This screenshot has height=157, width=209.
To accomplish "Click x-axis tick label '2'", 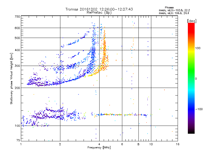I will click(60, 144).
